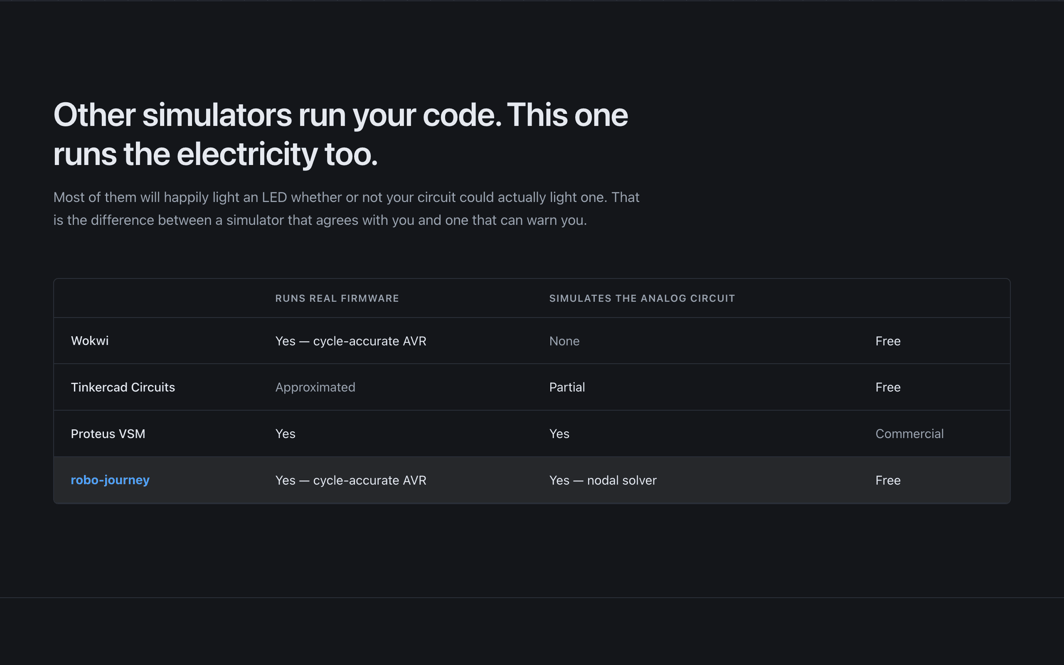This screenshot has height=665, width=1064.
Task: Select the "Proteus VSM" row name
Action: tap(108, 433)
